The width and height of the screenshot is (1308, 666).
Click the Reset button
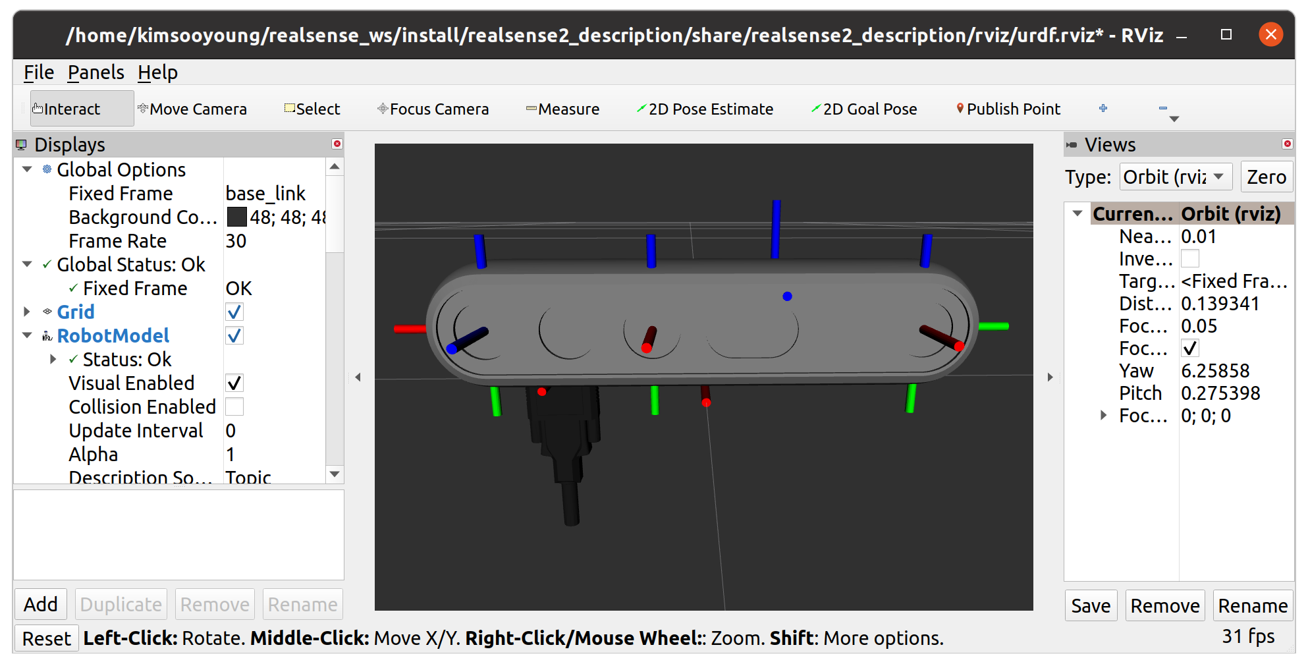[46, 638]
